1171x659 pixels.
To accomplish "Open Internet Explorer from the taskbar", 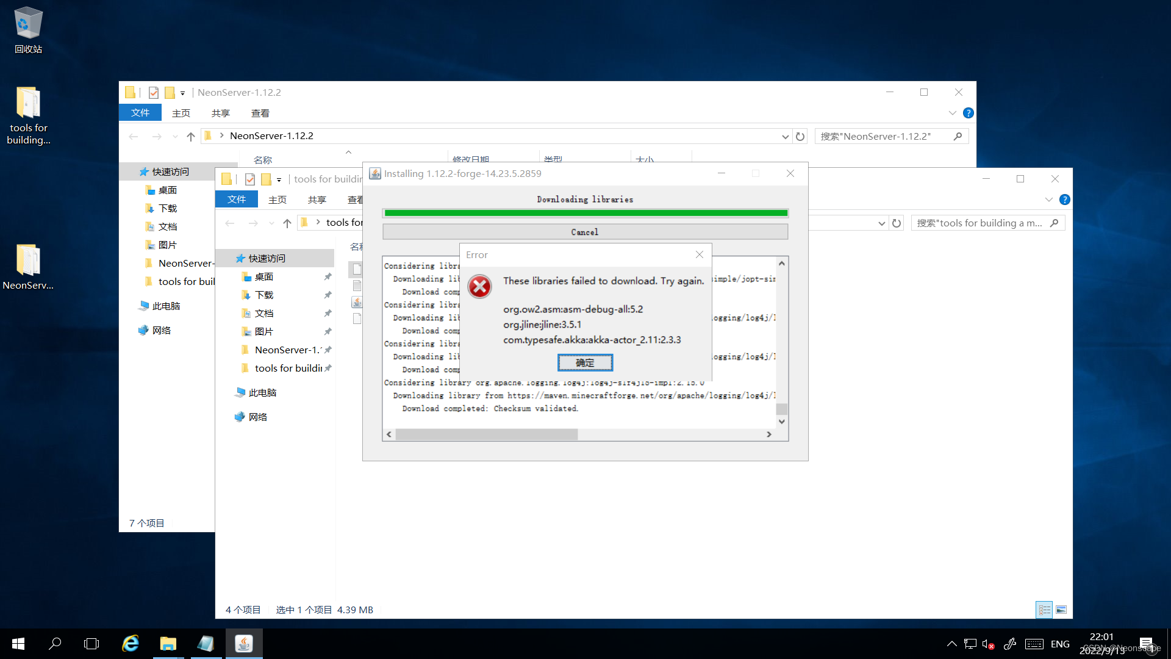I will point(131,644).
